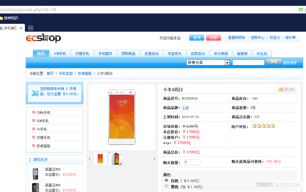
Task: Select the 黑色 color option
Action: point(166,186)
